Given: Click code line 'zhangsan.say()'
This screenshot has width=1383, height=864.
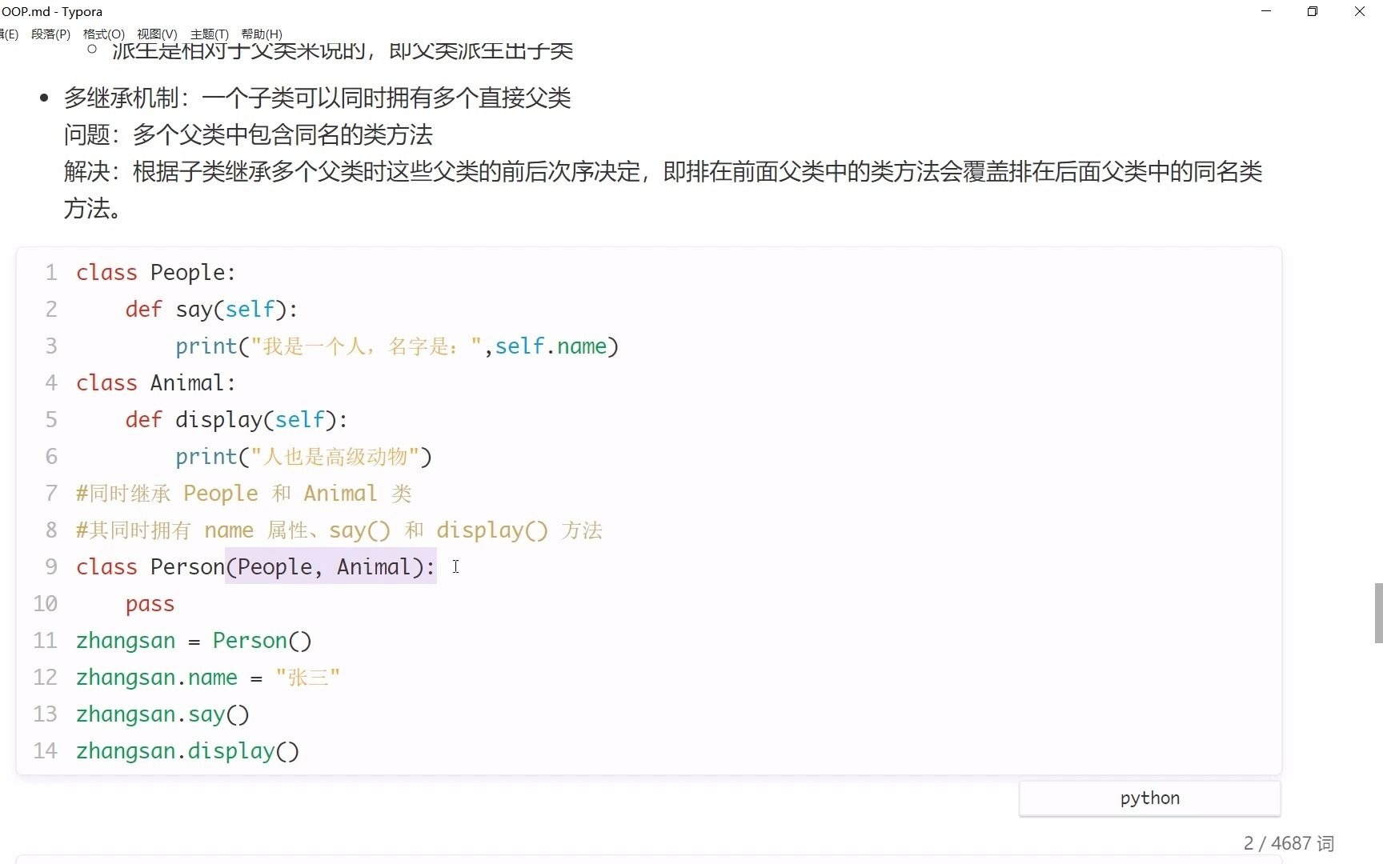Looking at the screenshot, I should pyautogui.click(x=162, y=714).
